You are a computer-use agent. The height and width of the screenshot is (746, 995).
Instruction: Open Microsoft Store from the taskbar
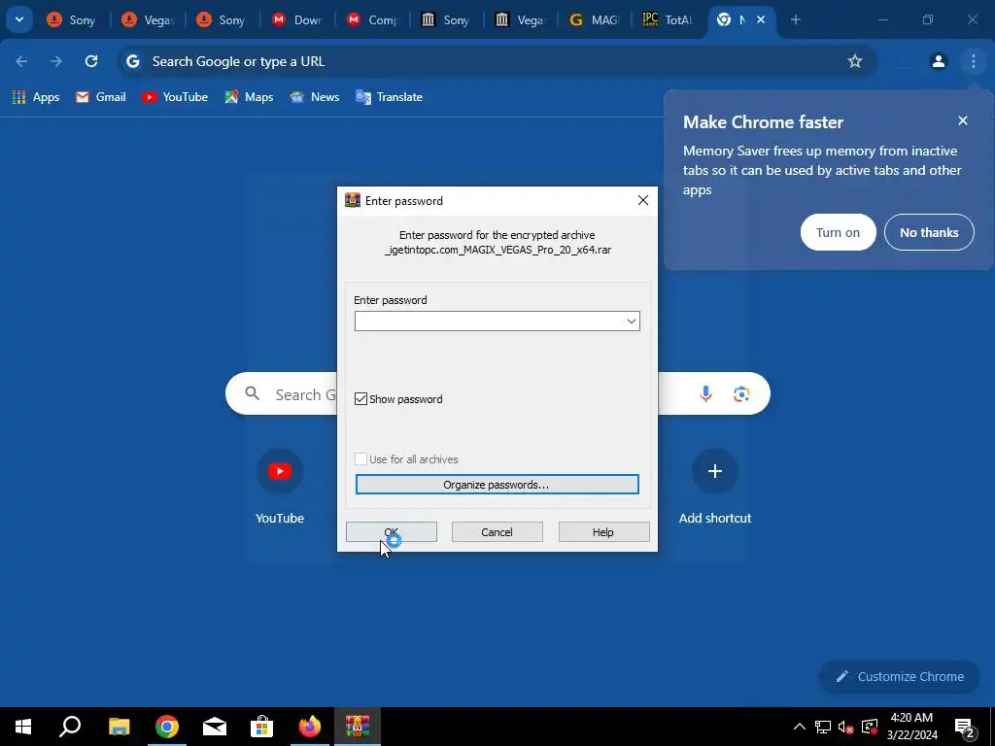click(x=261, y=727)
